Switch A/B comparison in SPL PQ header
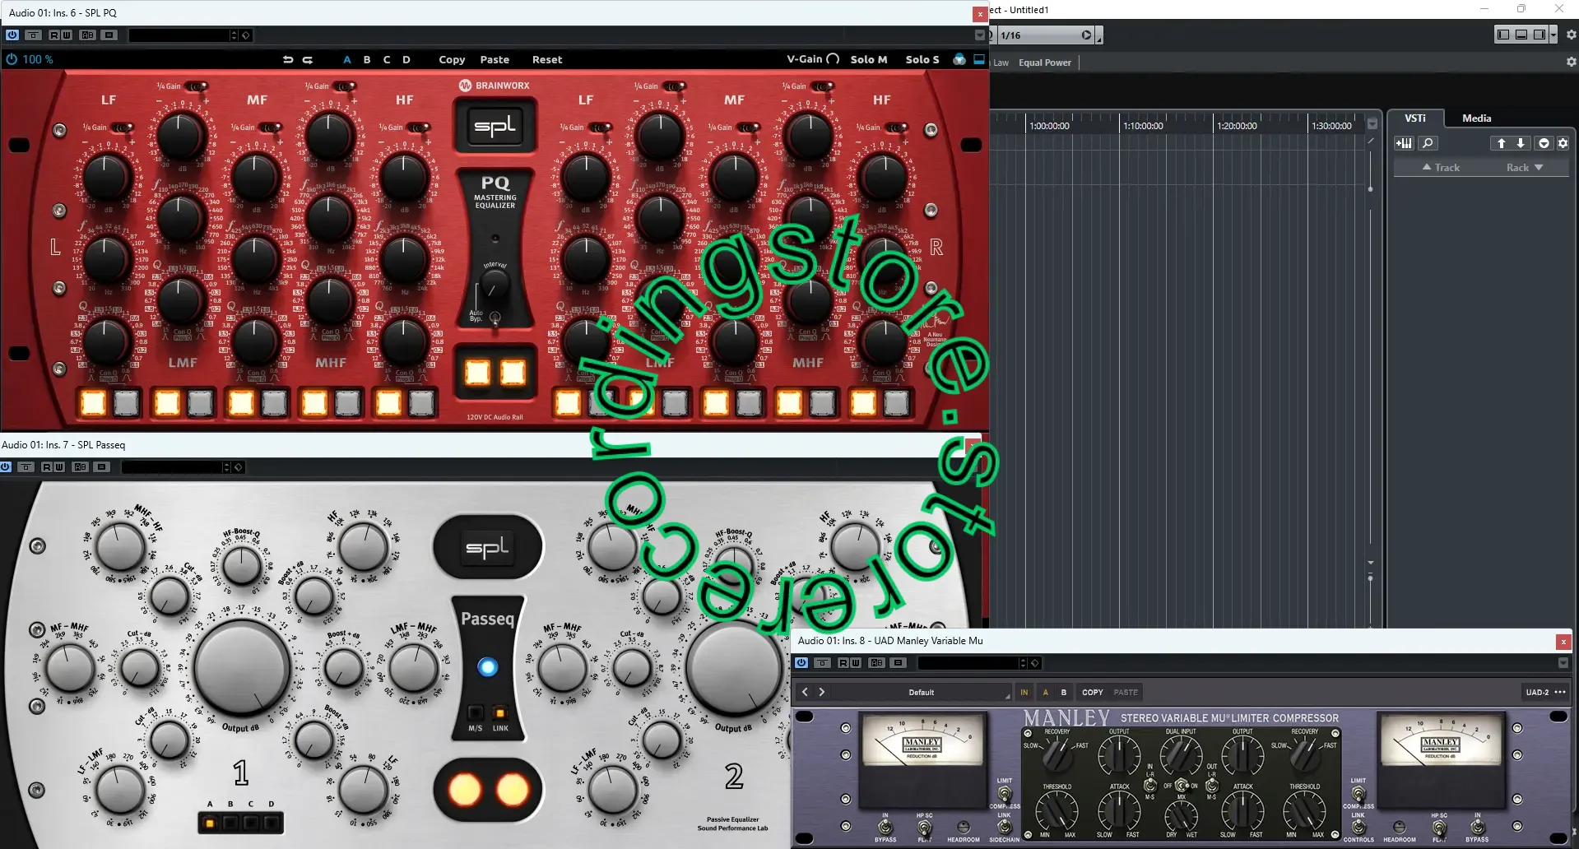1579x849 pixels. pyautogui.click(x=88, y=35)
